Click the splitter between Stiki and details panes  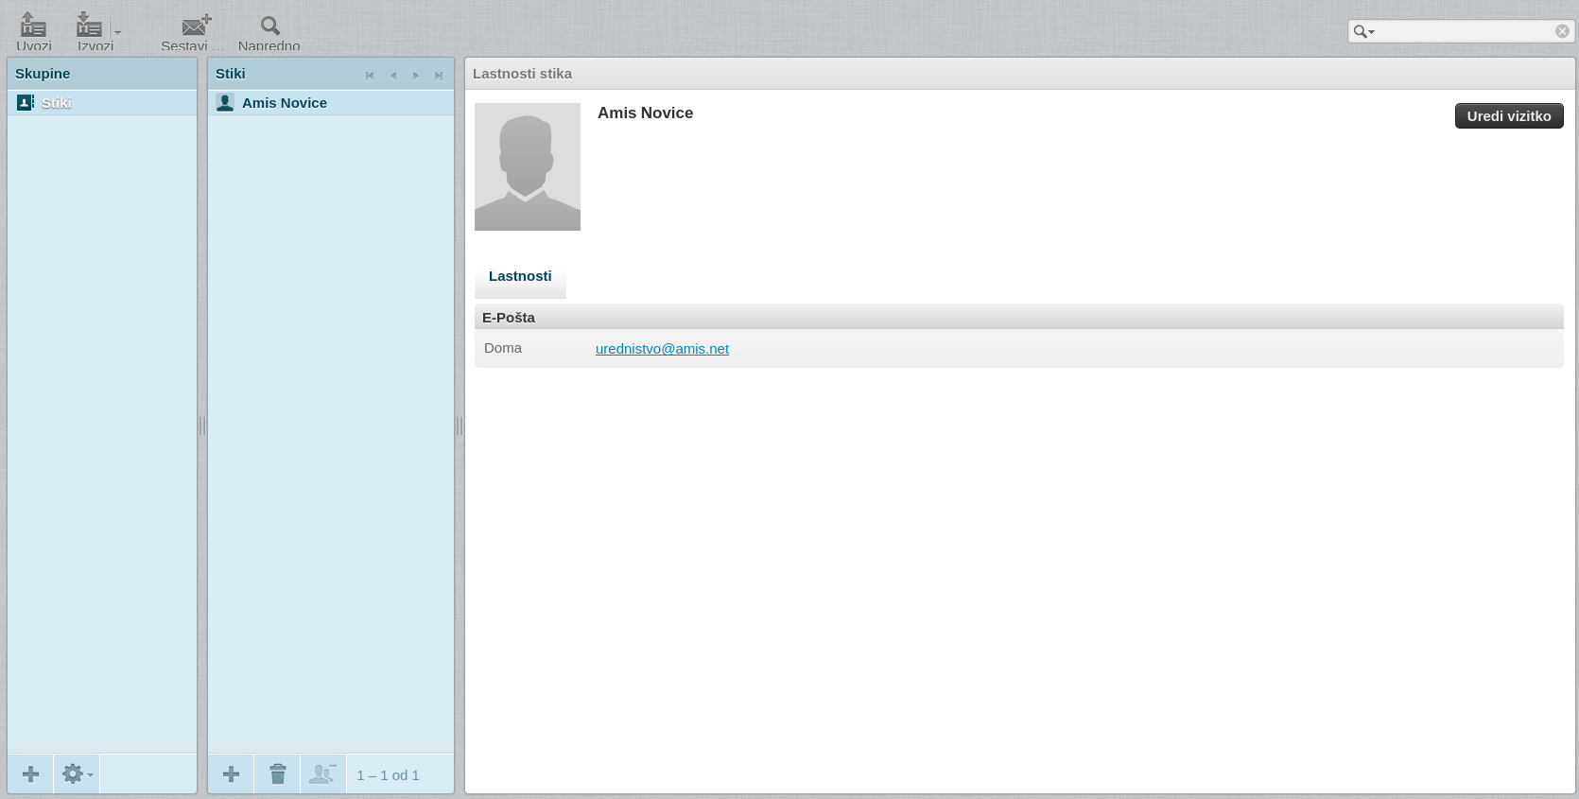460,426
